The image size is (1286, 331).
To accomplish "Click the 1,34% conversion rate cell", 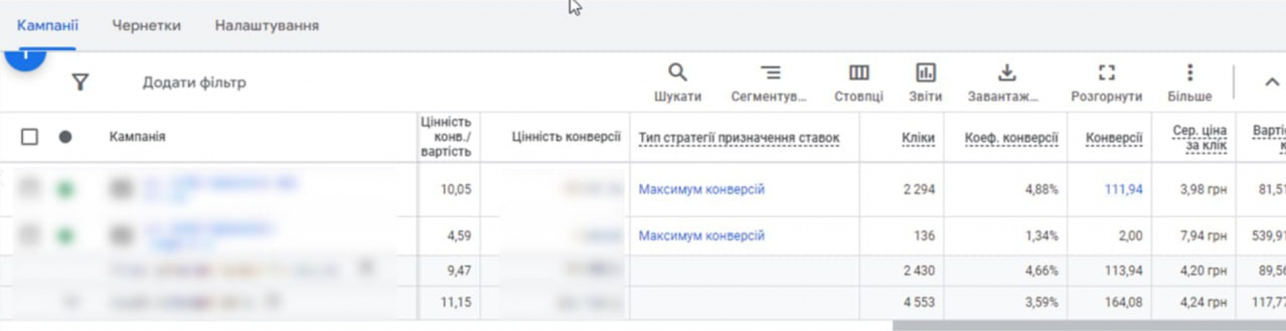I will coord(1041,236).
